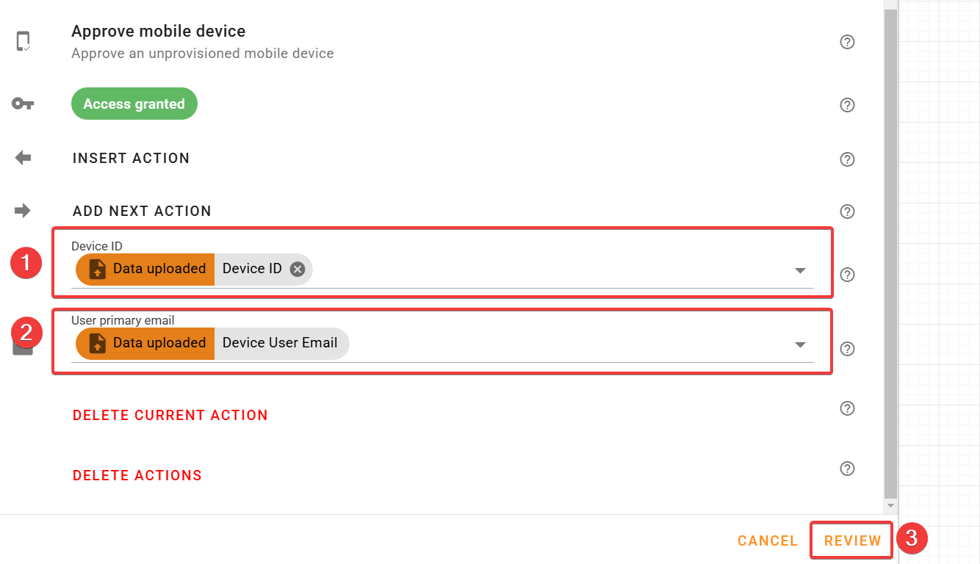Open help icon for ADD NEXT ACTION

[847, 211]
